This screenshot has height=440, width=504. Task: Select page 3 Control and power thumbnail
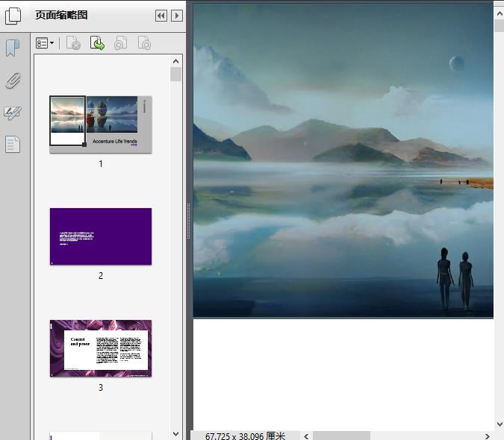click(x=101, y=348)
